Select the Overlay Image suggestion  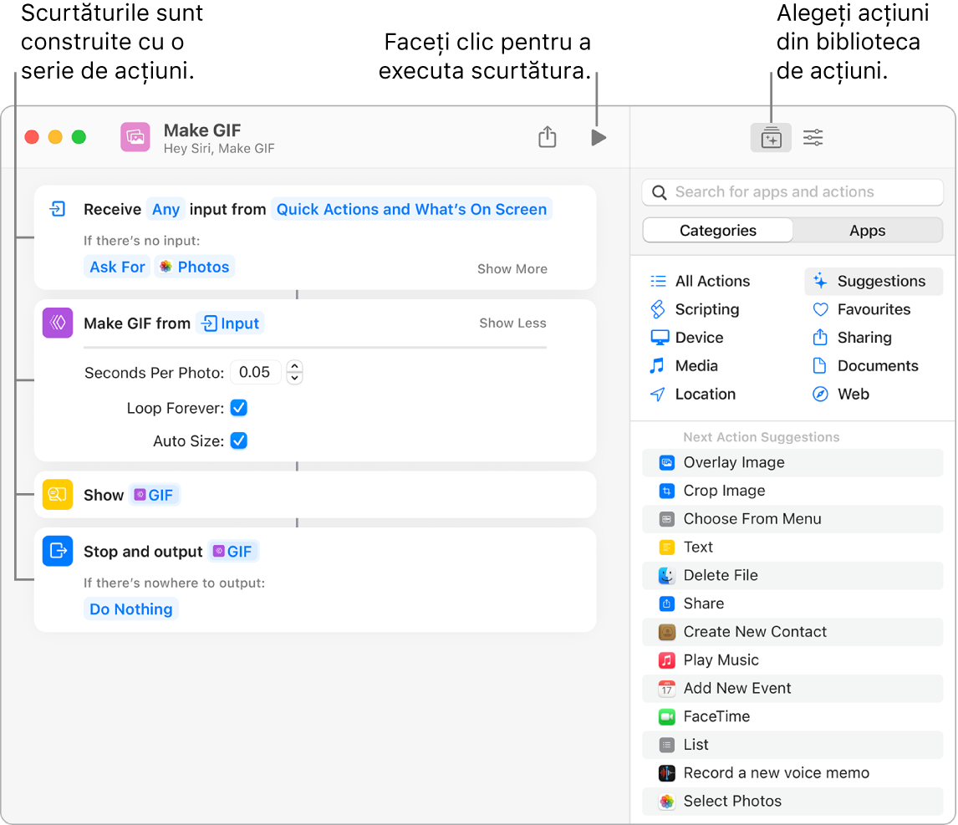click(733, 462)
